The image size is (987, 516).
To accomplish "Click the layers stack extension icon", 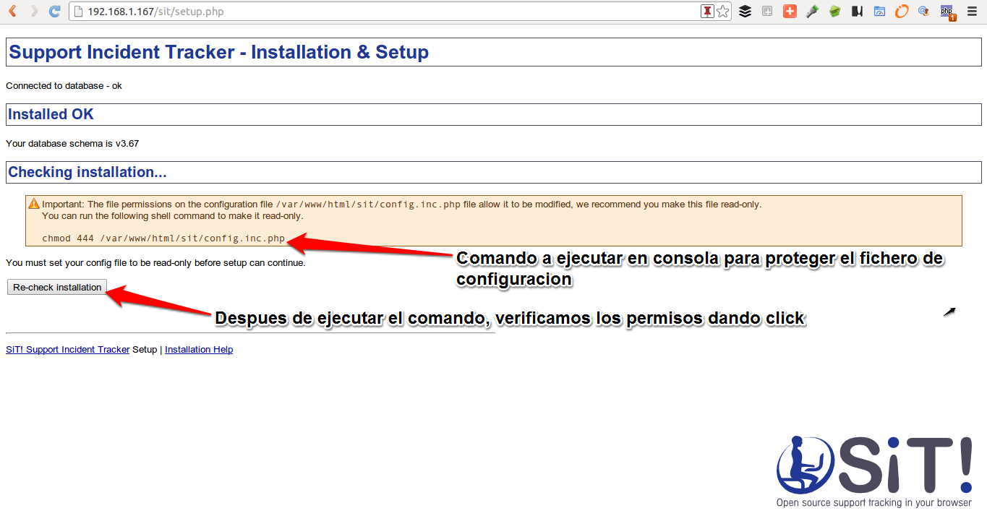I will (x=745, y=11).
